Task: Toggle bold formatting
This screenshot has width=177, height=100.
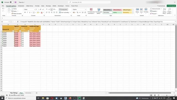Action: click(25, 12)
